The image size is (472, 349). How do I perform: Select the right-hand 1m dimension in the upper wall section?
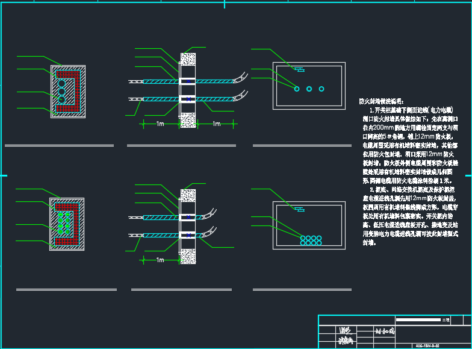tap(217, 124)
